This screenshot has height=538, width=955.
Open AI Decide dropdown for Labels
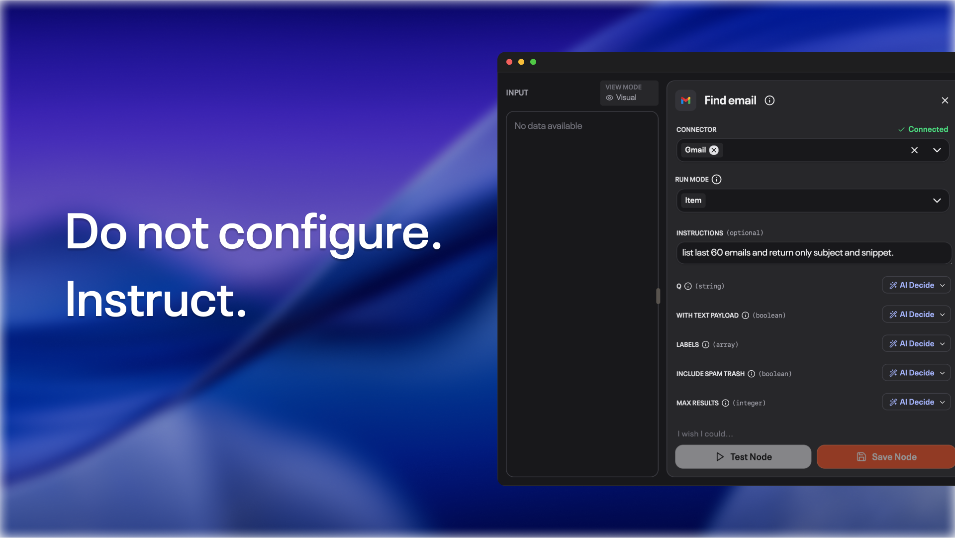click(916, 344)
